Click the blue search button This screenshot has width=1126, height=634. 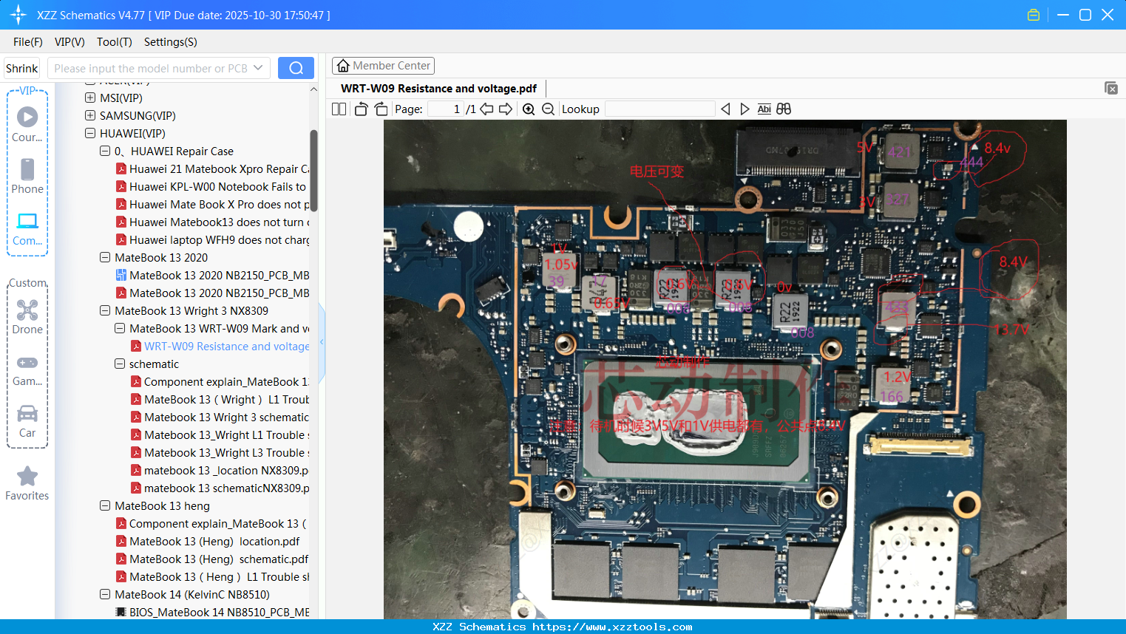pyautogui.click(x=296, y=68)
